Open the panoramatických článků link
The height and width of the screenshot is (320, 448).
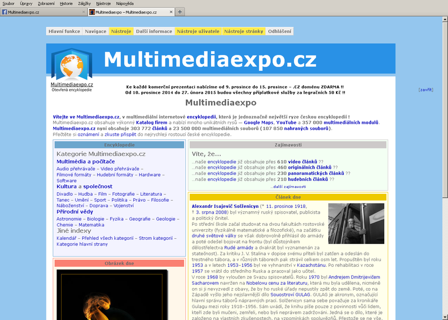click(x=316, y=174)
